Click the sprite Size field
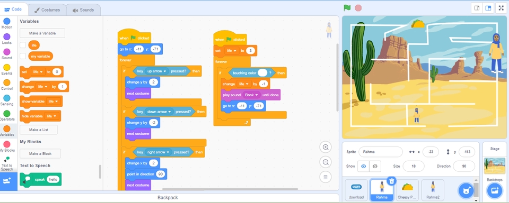The width and height of the screenshot is (509, 203). click(413, 166)
